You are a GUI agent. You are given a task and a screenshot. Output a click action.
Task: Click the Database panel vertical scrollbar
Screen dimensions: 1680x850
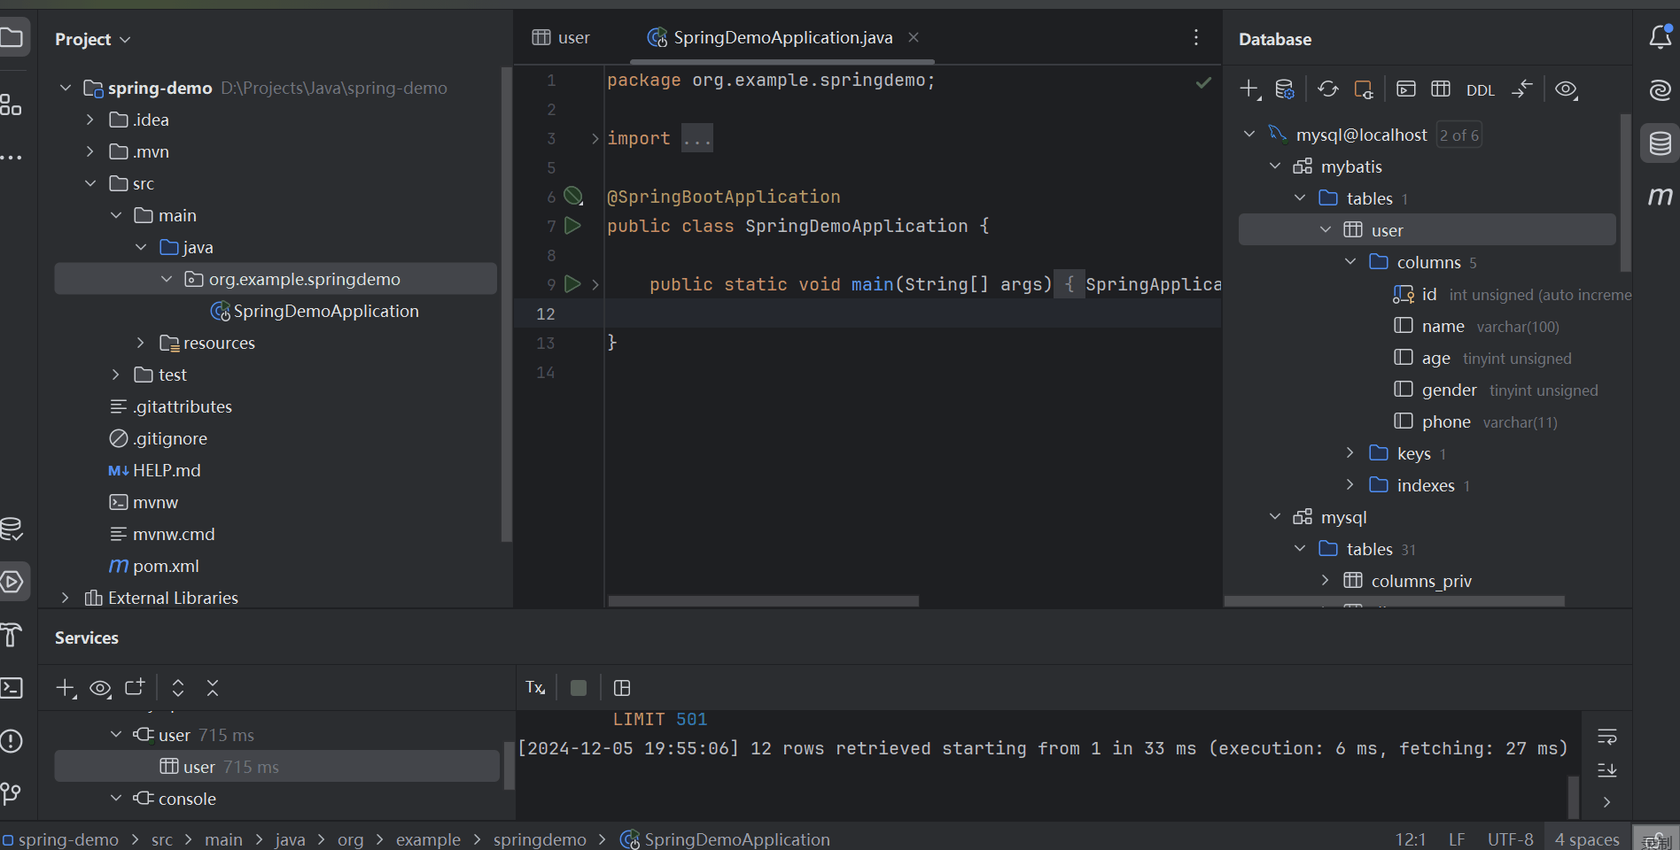point(1625,192)
